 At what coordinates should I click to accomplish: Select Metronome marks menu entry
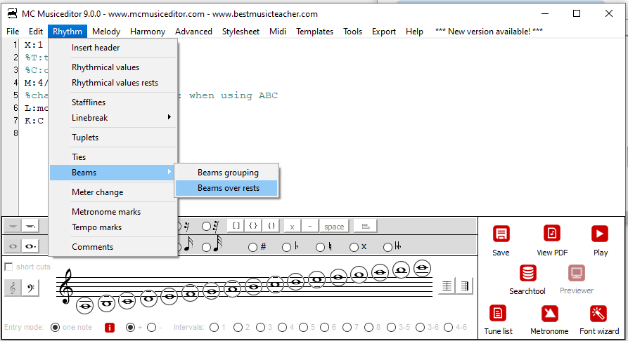pyautogui.click(x=113, y=211)
